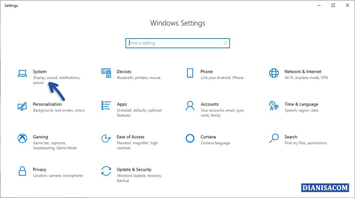Open the Privacy settings title
The image size is (355, 198).
pyautogui.click(x=39, y=170)
